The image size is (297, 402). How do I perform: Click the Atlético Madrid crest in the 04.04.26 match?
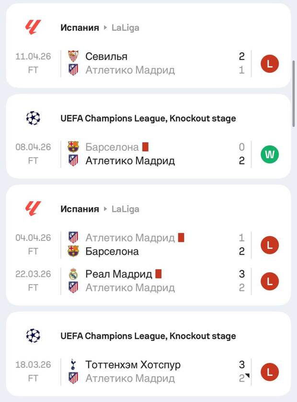pos(73,238)
